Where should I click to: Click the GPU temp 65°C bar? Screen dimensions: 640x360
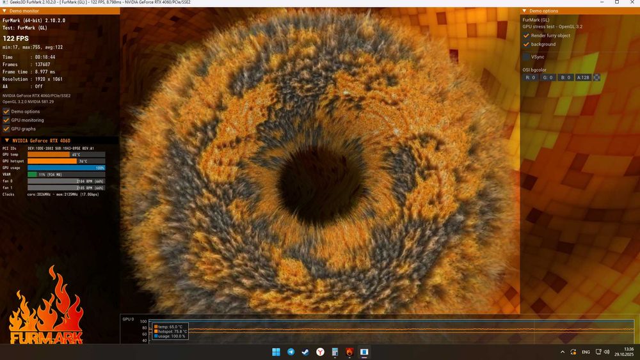click(x=66, y=155)
